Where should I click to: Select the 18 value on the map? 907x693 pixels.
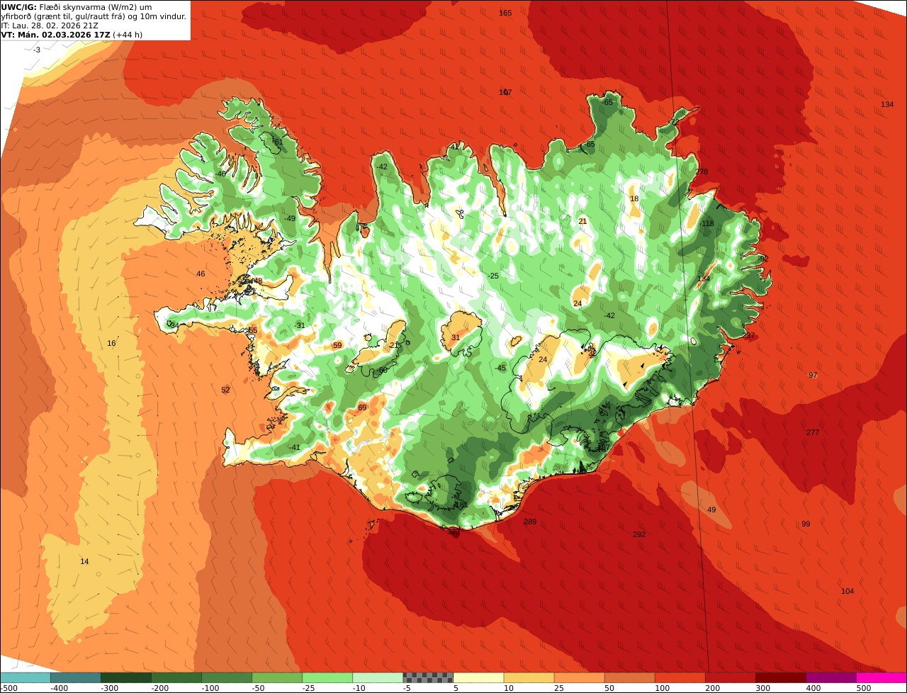(634, 198)
